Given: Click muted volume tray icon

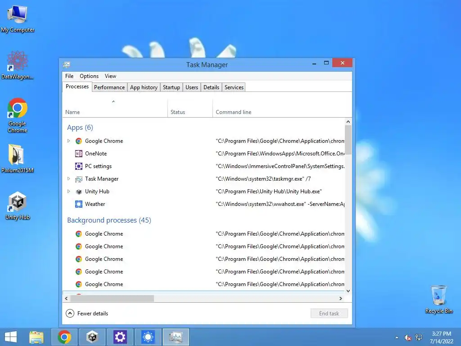Looking at the screenshot, I should click(408, 337).
